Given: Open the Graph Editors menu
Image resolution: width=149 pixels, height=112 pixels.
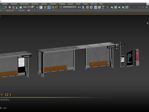Looking at the screenshot, I should click(x=24, y=4).
